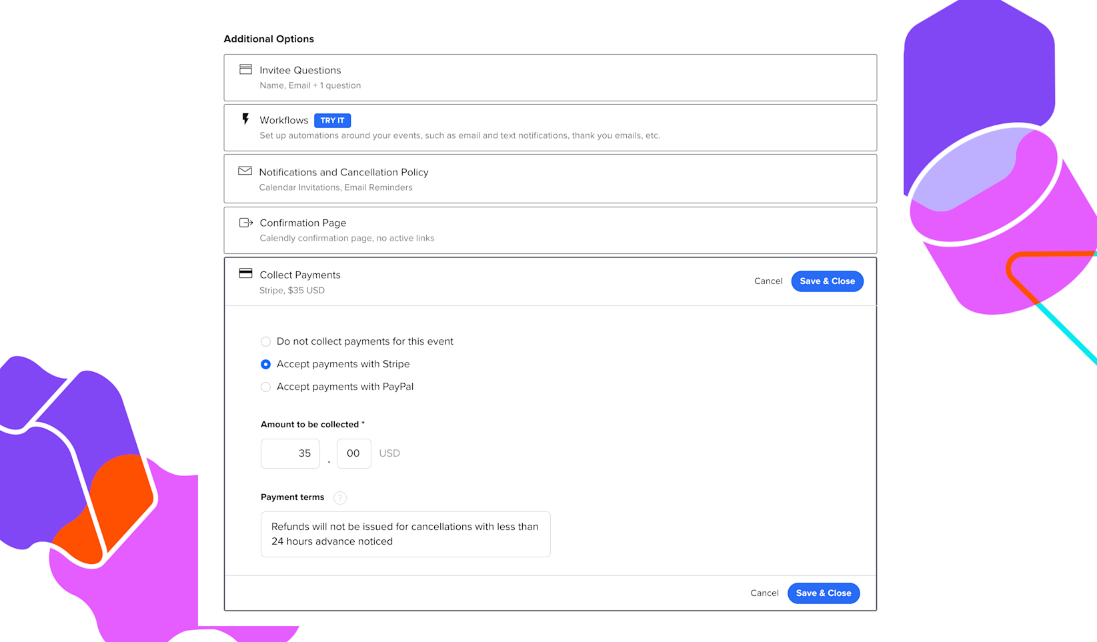Click the cents amount field showing 00
Image resolution: width=1097 pixels, height=642 pixels.
(353, 453)
